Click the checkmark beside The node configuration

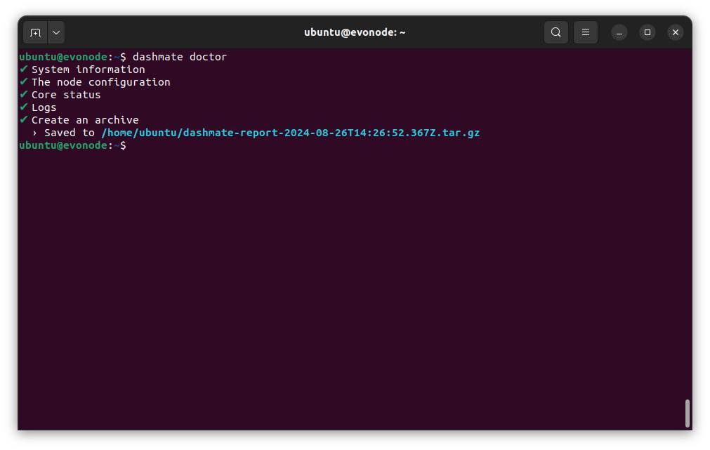pyautogui.click(x=24, y=82)
